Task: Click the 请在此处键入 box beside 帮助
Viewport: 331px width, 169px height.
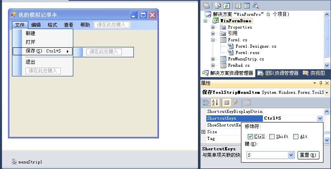Action: pos(112,25)
